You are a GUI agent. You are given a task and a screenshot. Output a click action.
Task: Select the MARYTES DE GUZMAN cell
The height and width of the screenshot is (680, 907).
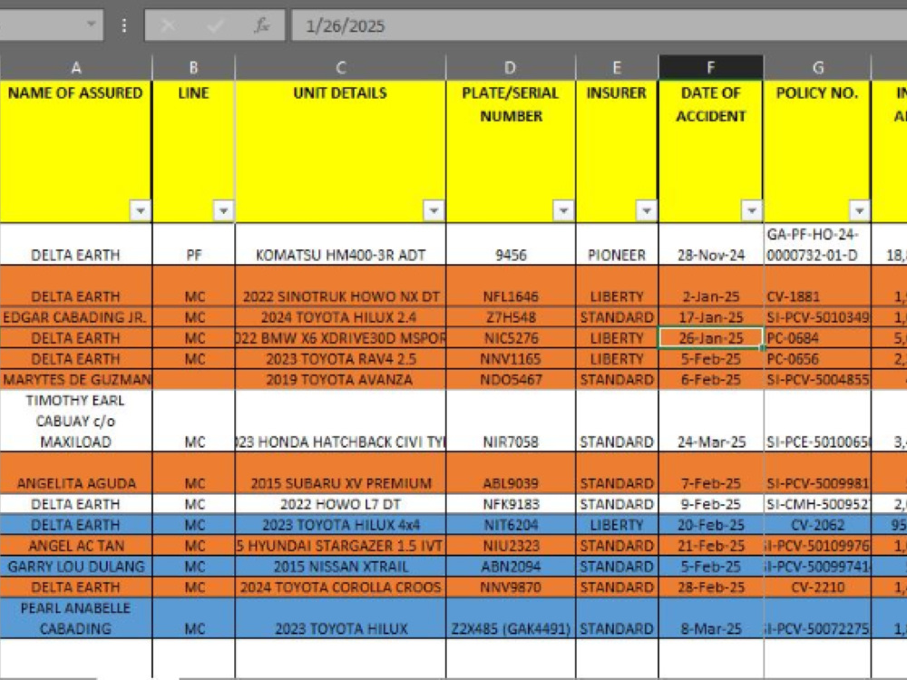tap(76, 379)
